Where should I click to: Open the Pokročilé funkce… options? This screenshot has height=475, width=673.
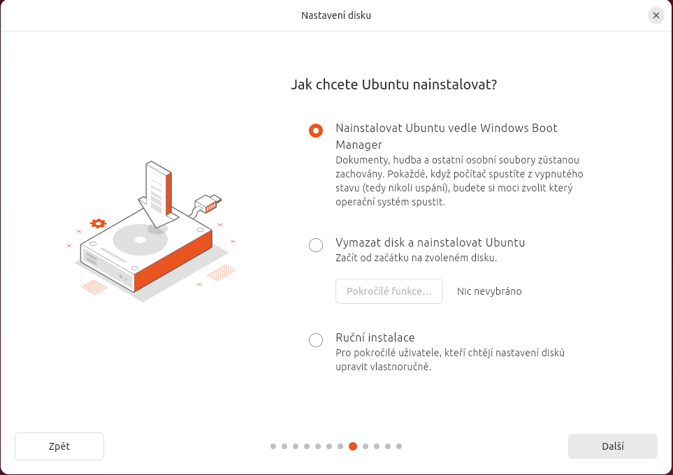click(x=389, y=291)
